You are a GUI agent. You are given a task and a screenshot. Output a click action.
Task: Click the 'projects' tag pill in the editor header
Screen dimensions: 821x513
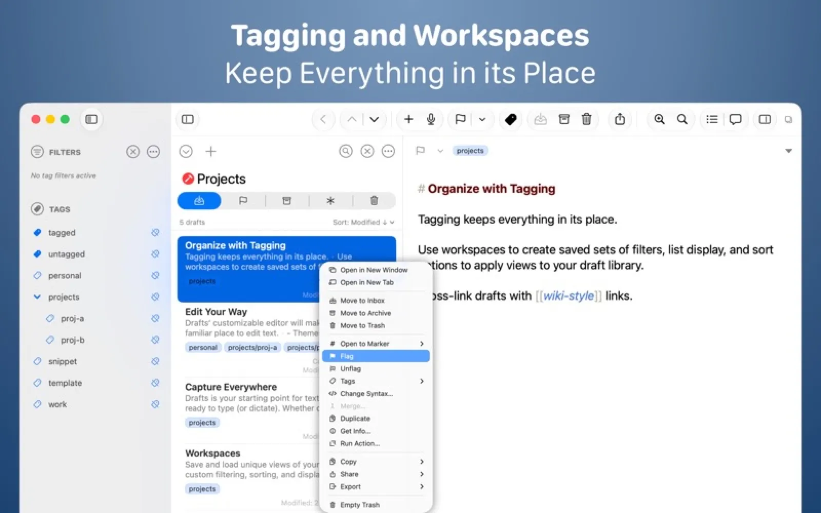470,150
